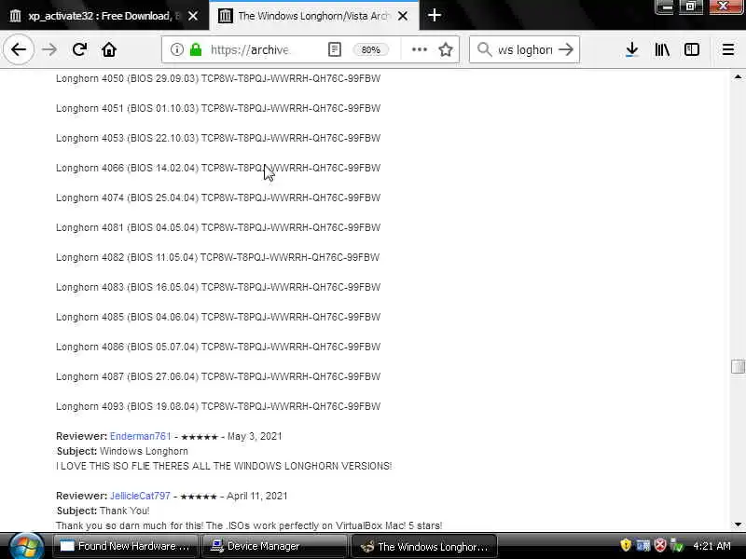Screen dimensions: 746x559
Task: Click the Longhorn 4086 key line
Action: (218, 347)
